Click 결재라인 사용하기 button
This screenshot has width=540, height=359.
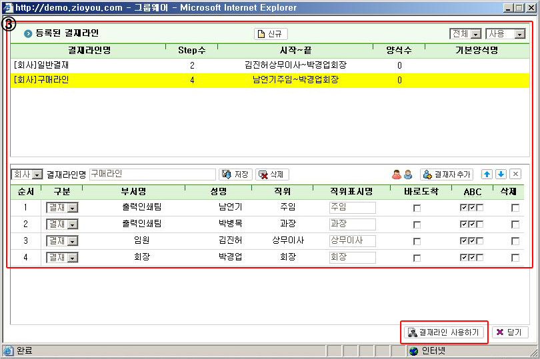click(x=444, y=332)
